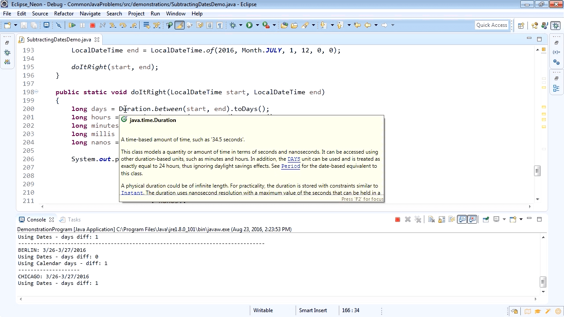
Task: Clear the Console output
Action: 432,219
